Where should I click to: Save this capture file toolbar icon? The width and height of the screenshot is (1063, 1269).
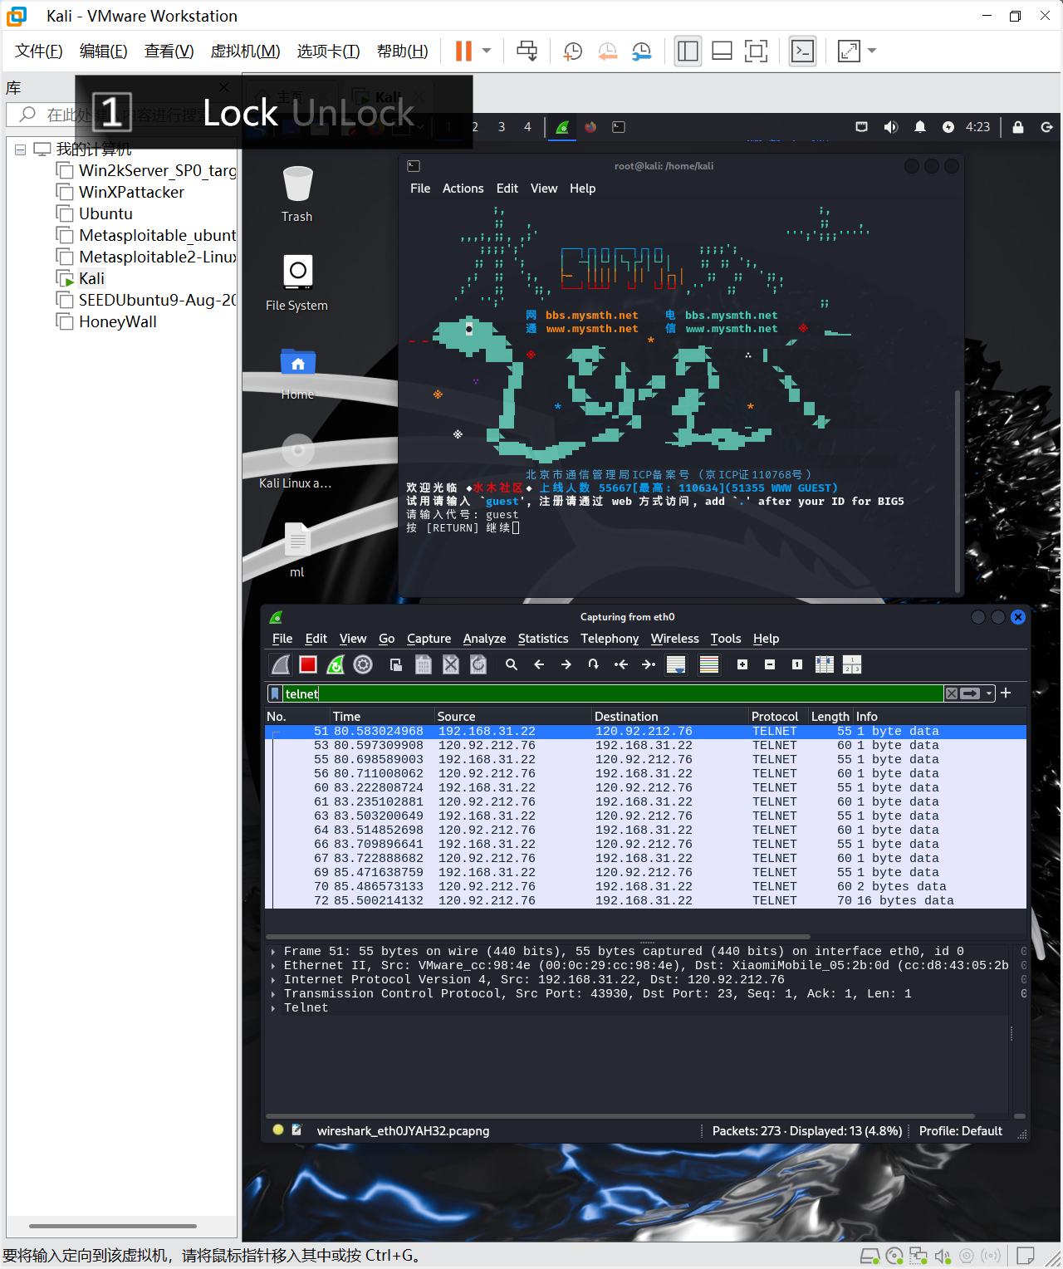tap(424, 664)
